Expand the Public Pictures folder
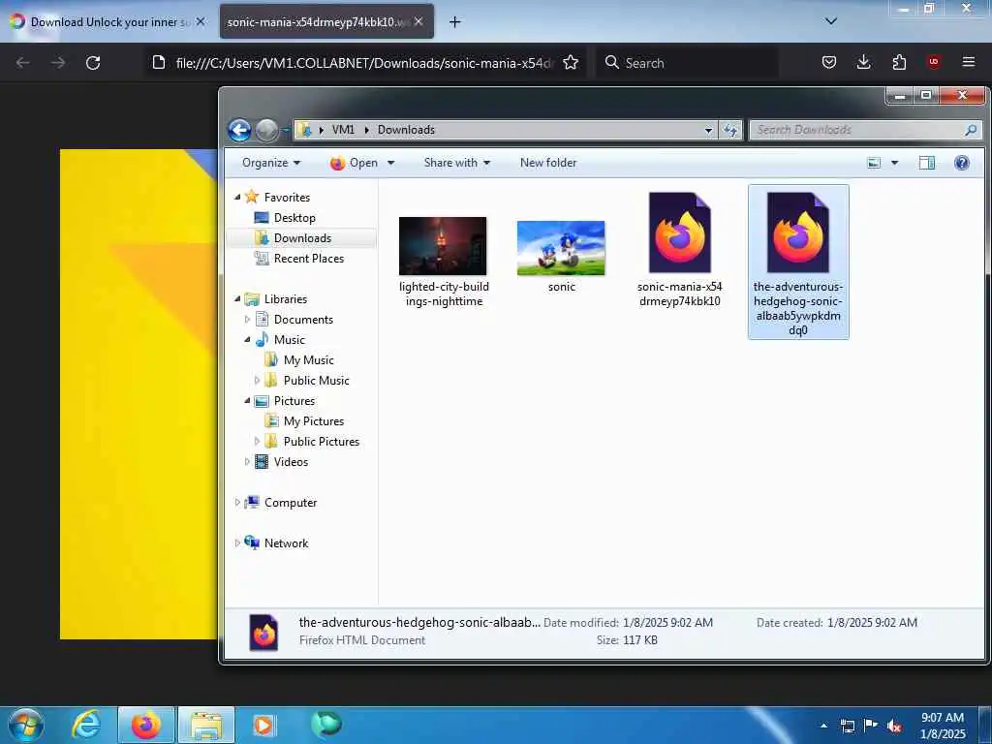 (x=257, y=442)
